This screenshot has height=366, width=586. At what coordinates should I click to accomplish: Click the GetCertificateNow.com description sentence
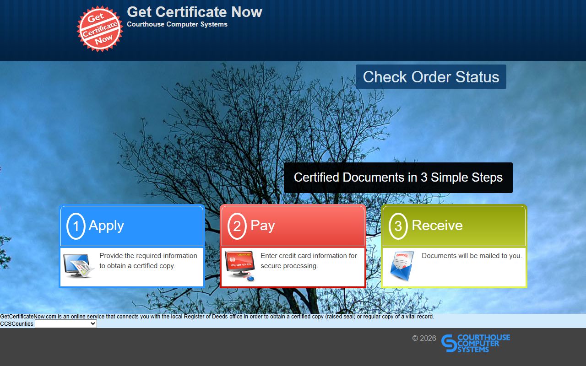217,317
